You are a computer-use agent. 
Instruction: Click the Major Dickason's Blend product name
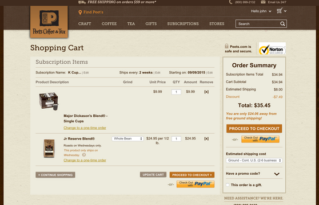[x=85, y=118]
